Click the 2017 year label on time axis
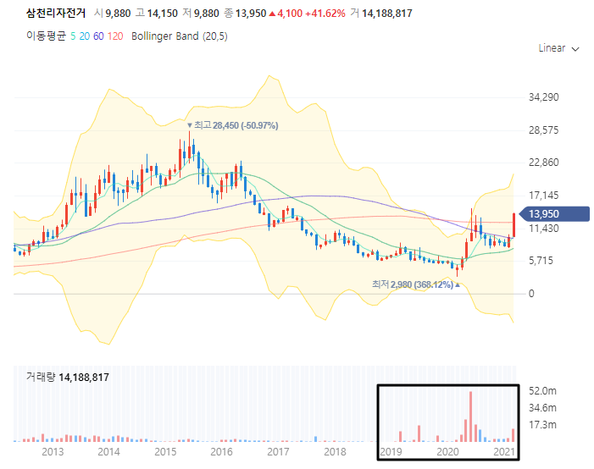The width and height of the screenshot is (594, 469). [x=278, y=451]
